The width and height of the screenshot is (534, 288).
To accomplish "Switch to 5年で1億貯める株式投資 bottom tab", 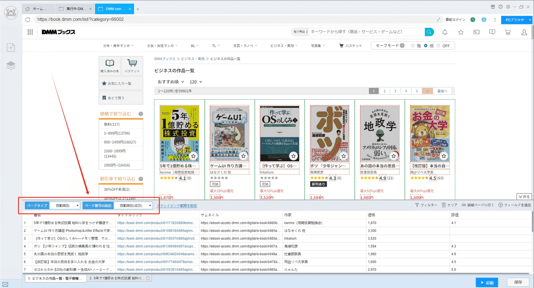I will (x=119, y=278).
